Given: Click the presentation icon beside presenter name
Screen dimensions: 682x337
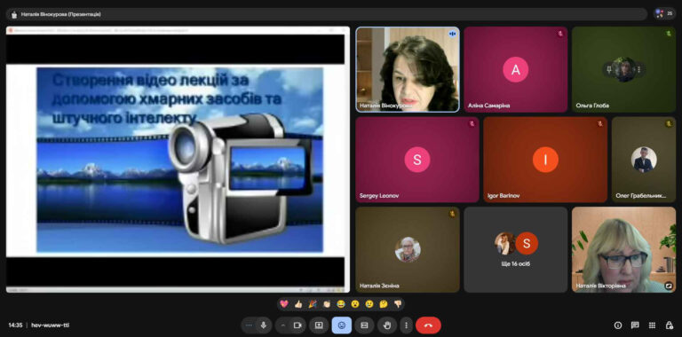Looking at the screenshot, I should (14, 14).
